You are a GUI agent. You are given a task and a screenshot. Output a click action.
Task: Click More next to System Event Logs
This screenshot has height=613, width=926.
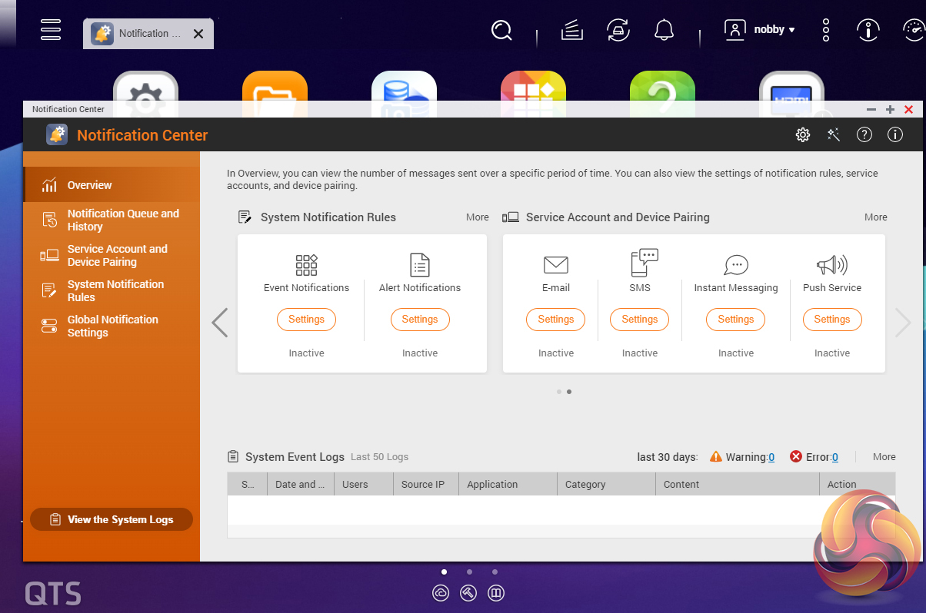pos(884,457)
